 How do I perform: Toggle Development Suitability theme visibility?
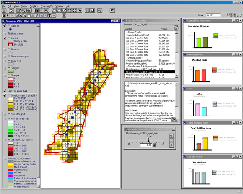pos(5,95)
